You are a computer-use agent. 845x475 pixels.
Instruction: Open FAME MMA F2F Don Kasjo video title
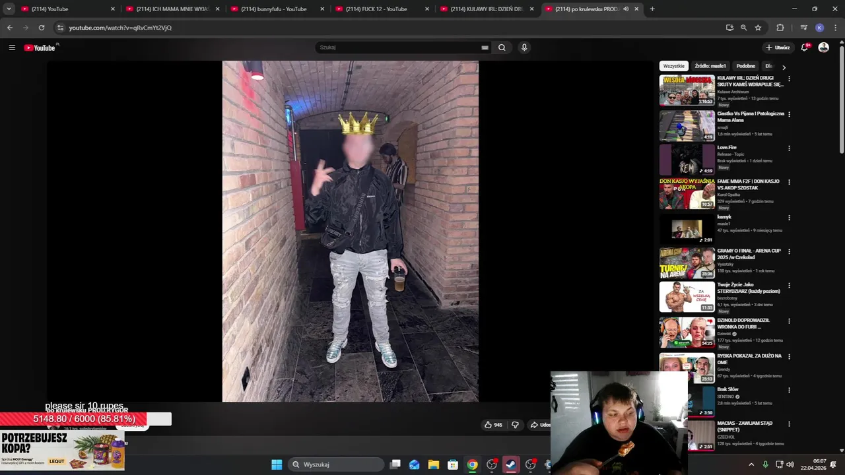click(749, 185)
